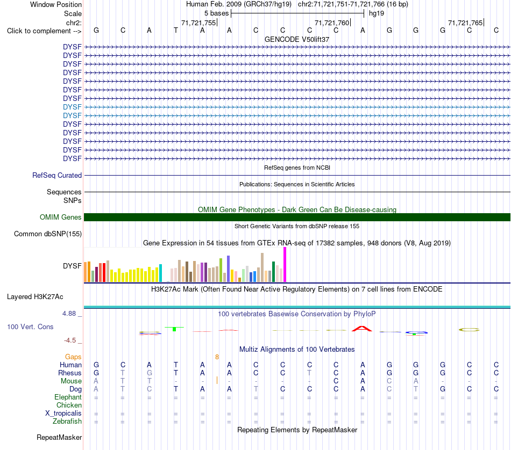Click the DYSF GTEx expression bar chart
Image resolution: width=511 pixels, height=450 pixels.
[185, 265]
